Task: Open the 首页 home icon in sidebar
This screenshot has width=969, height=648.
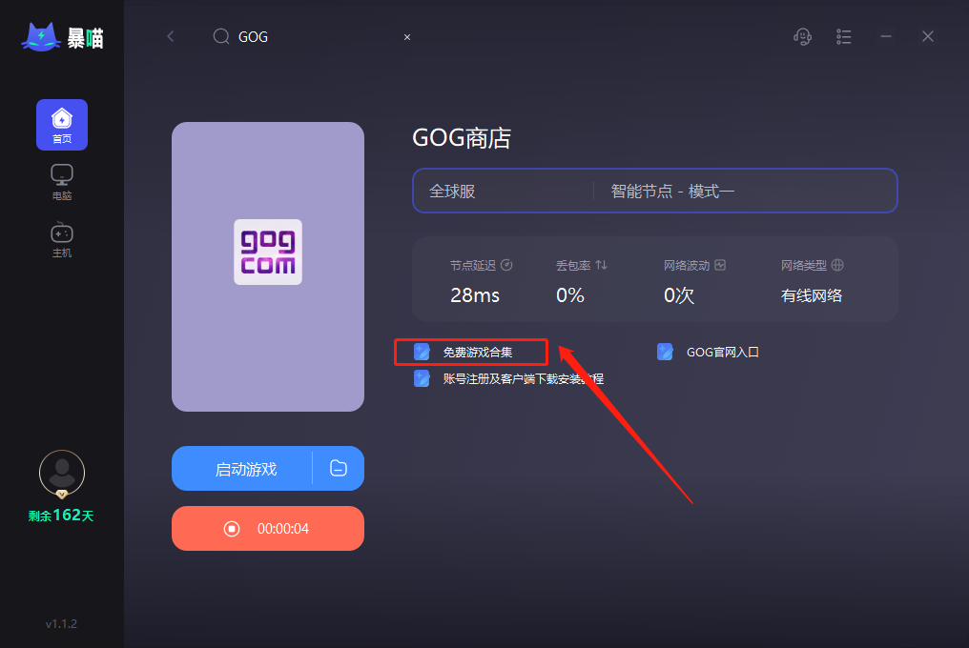Action: click(62, 124)
